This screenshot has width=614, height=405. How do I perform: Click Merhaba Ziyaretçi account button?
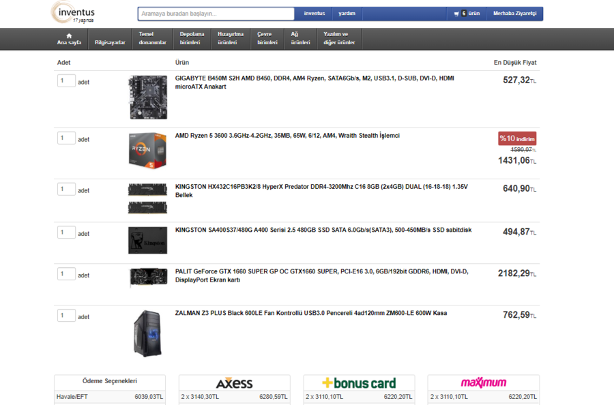pyautogui.click(x=514, y=14)
